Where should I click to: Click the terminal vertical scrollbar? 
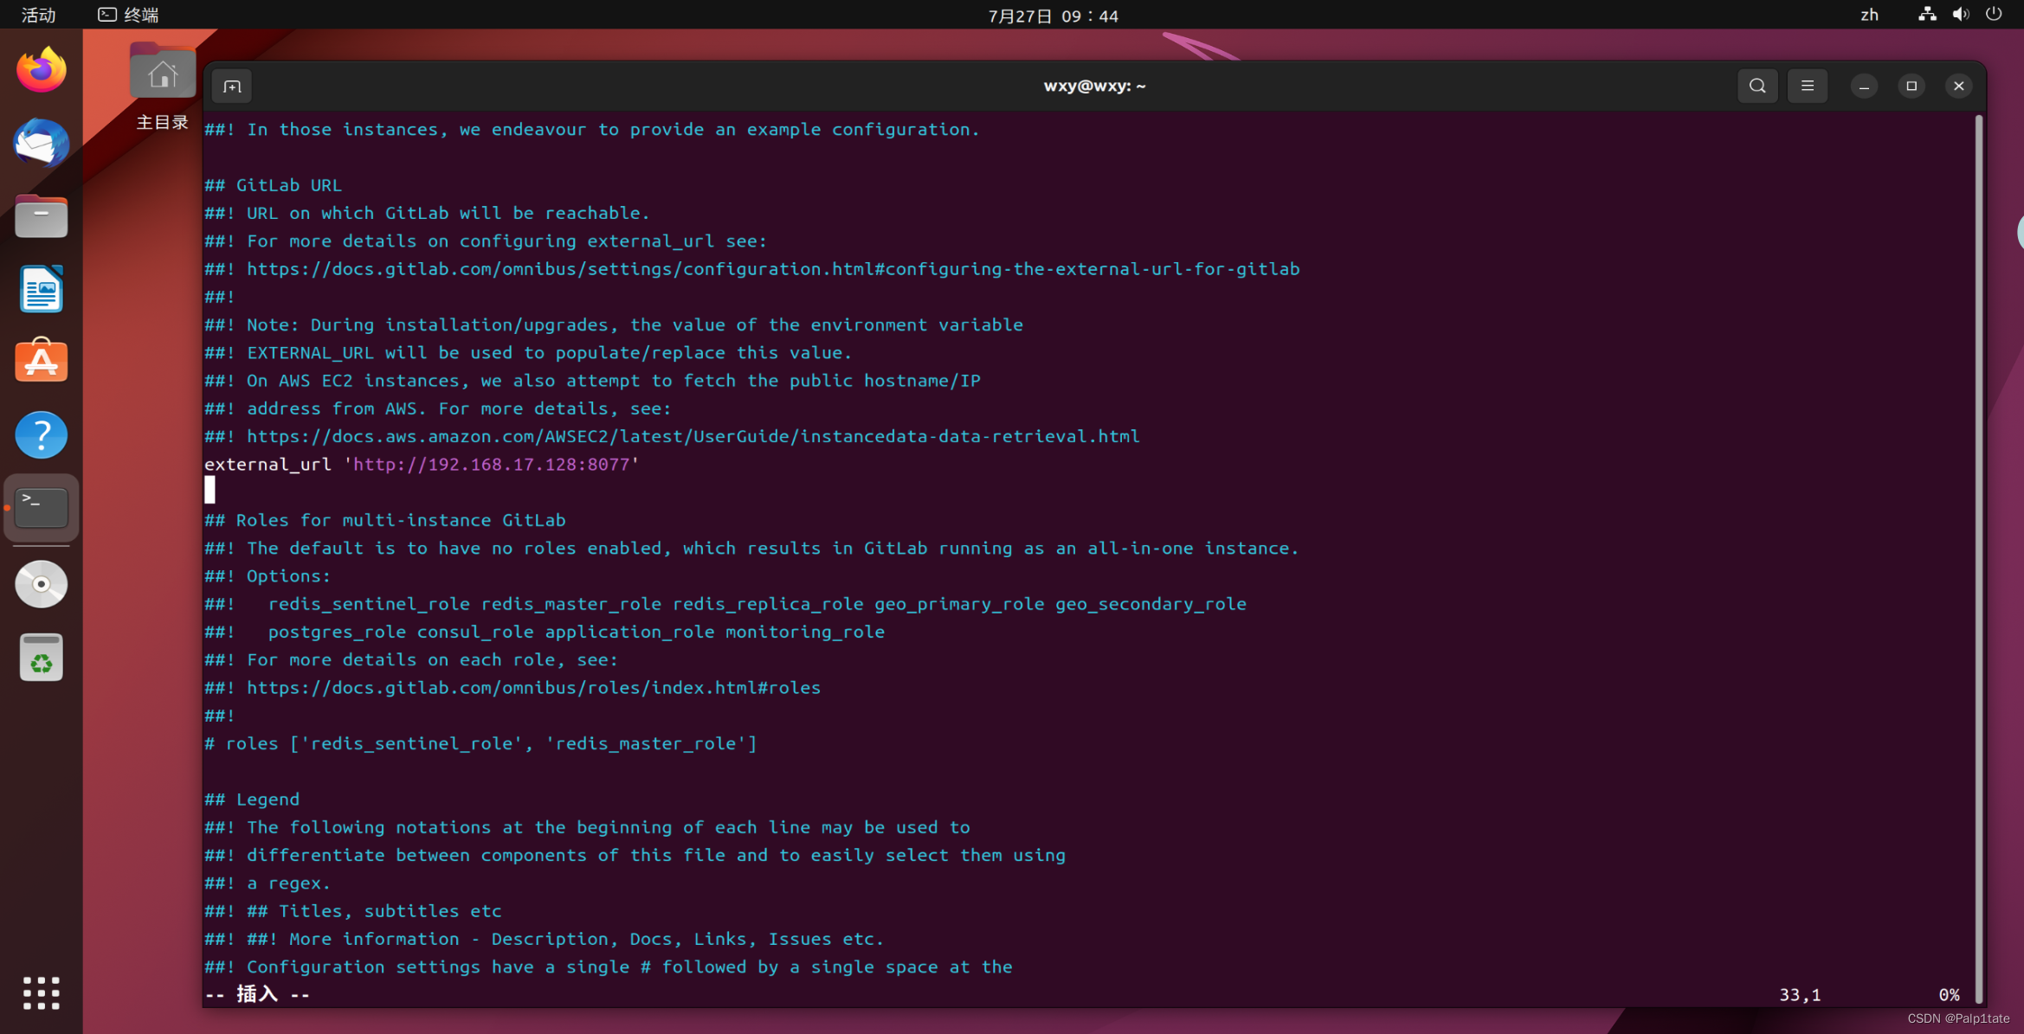(x=1978, y=558)
